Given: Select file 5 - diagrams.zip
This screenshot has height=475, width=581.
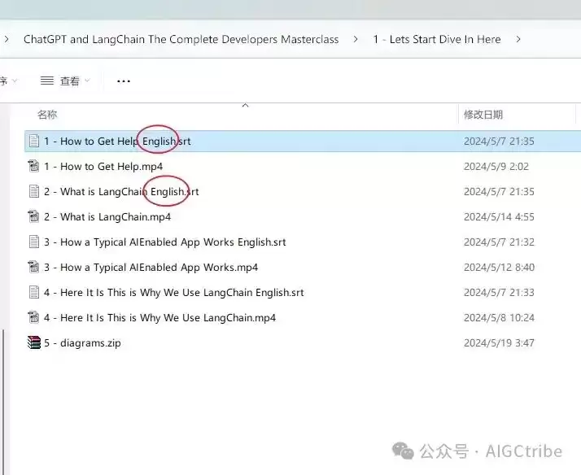Looking at the screenshot, I should 82,342.
